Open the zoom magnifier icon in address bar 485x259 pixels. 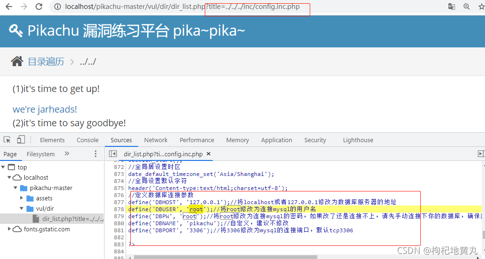click(x=466, y=7)
